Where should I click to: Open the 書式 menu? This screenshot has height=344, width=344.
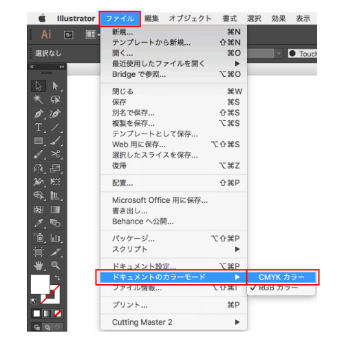coord(229,19)
